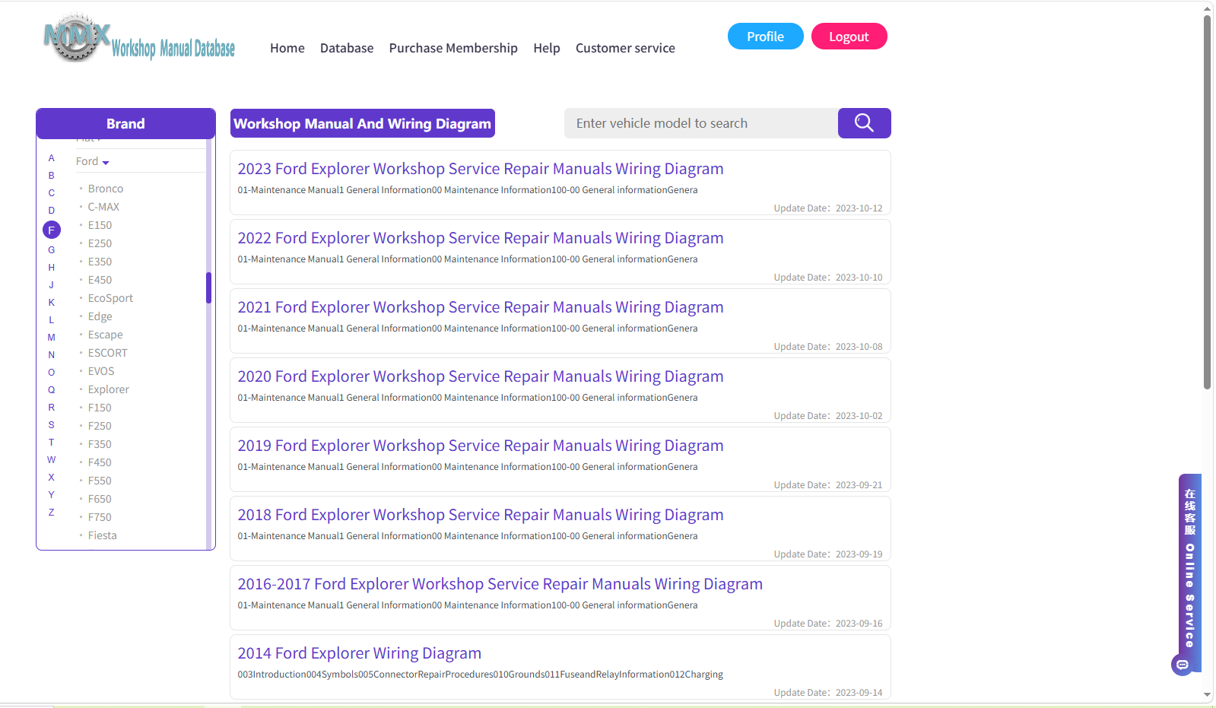This screenshot has height=708, width=1216.
Task: Select F150 in the model list
Action: point(100,408)
